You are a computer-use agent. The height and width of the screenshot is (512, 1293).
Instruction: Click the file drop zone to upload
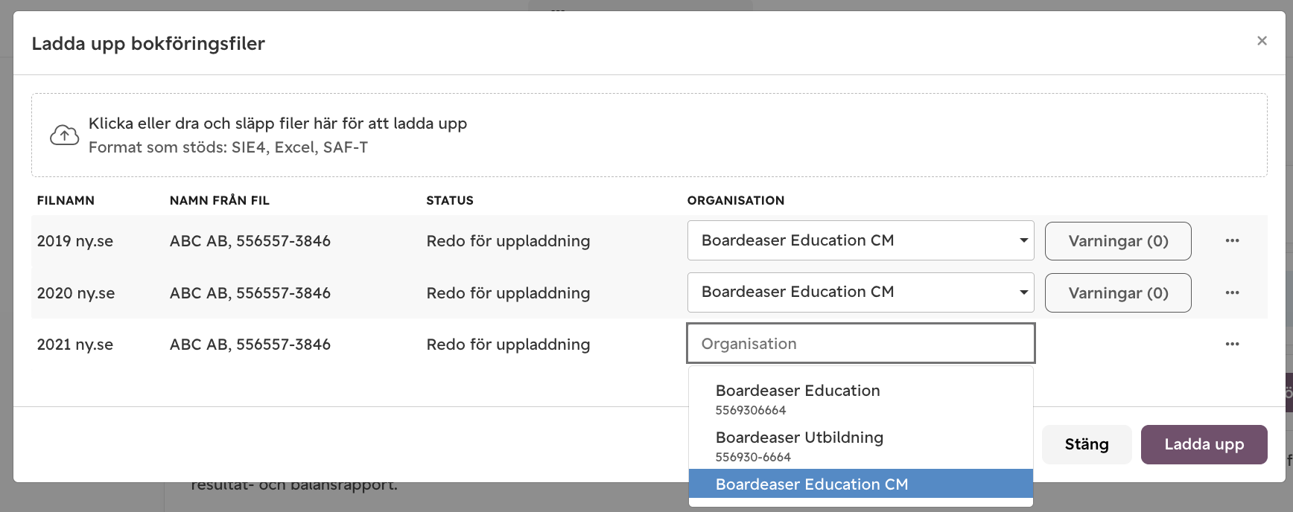[x=649, y=135]
